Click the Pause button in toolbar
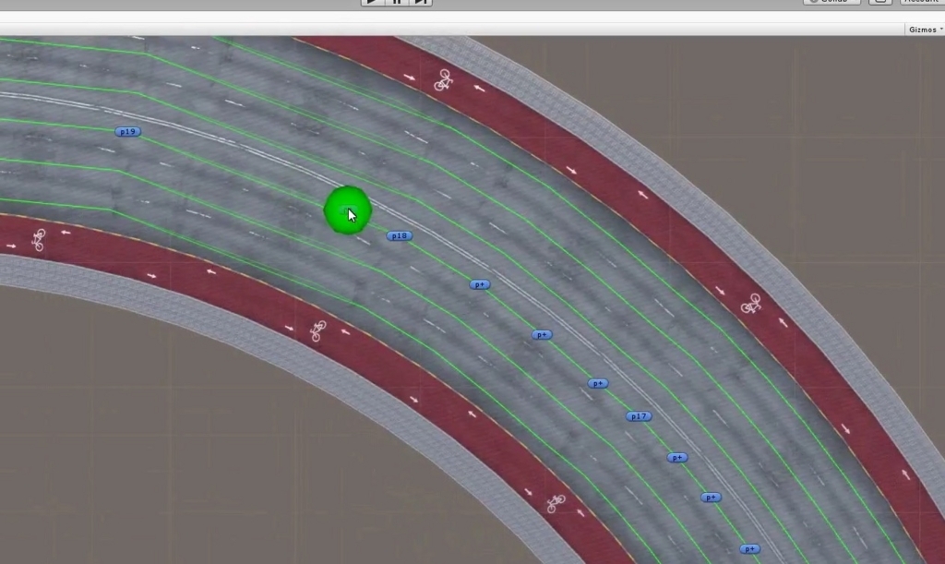This screenshot has width=945, height=564. (397, 3)
